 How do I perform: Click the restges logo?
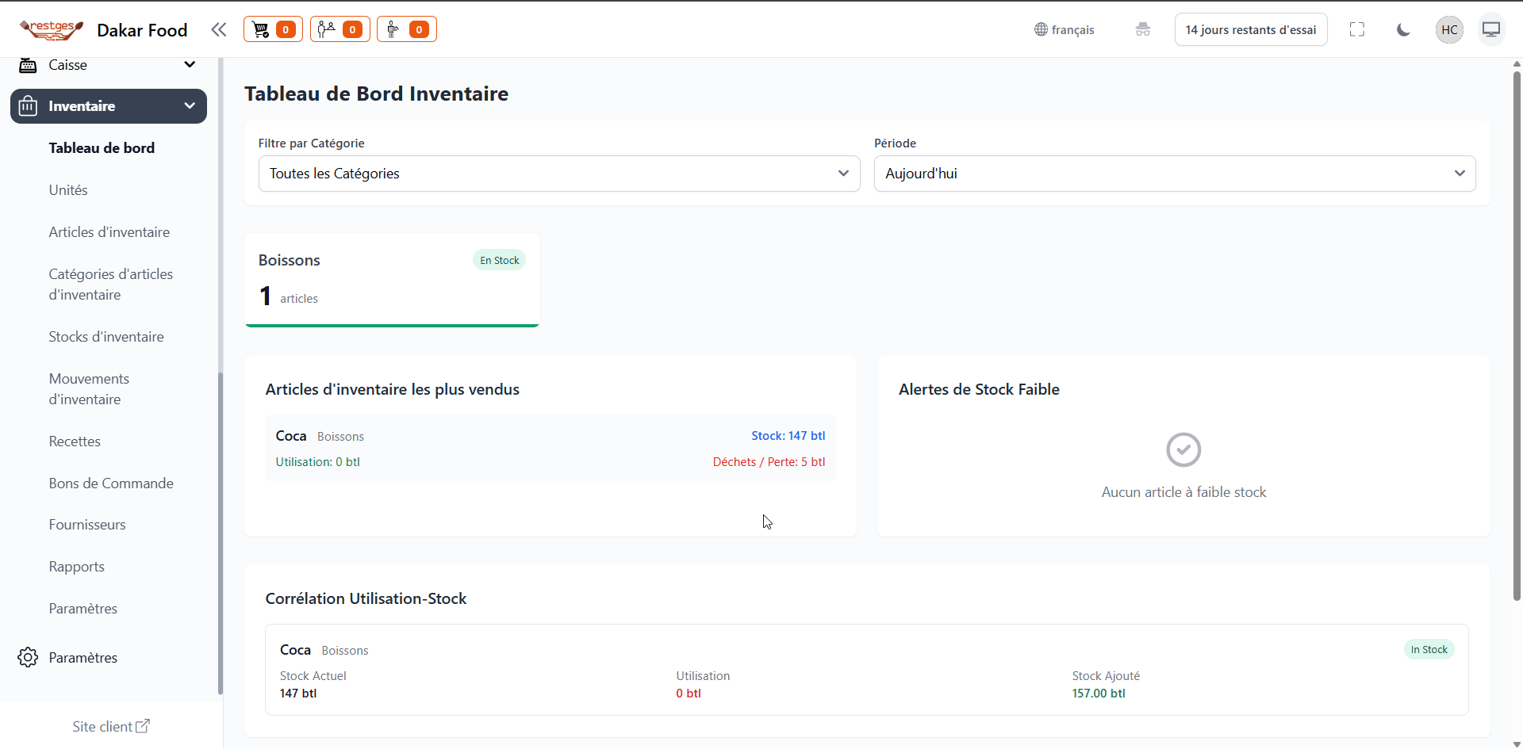point(51,29)
